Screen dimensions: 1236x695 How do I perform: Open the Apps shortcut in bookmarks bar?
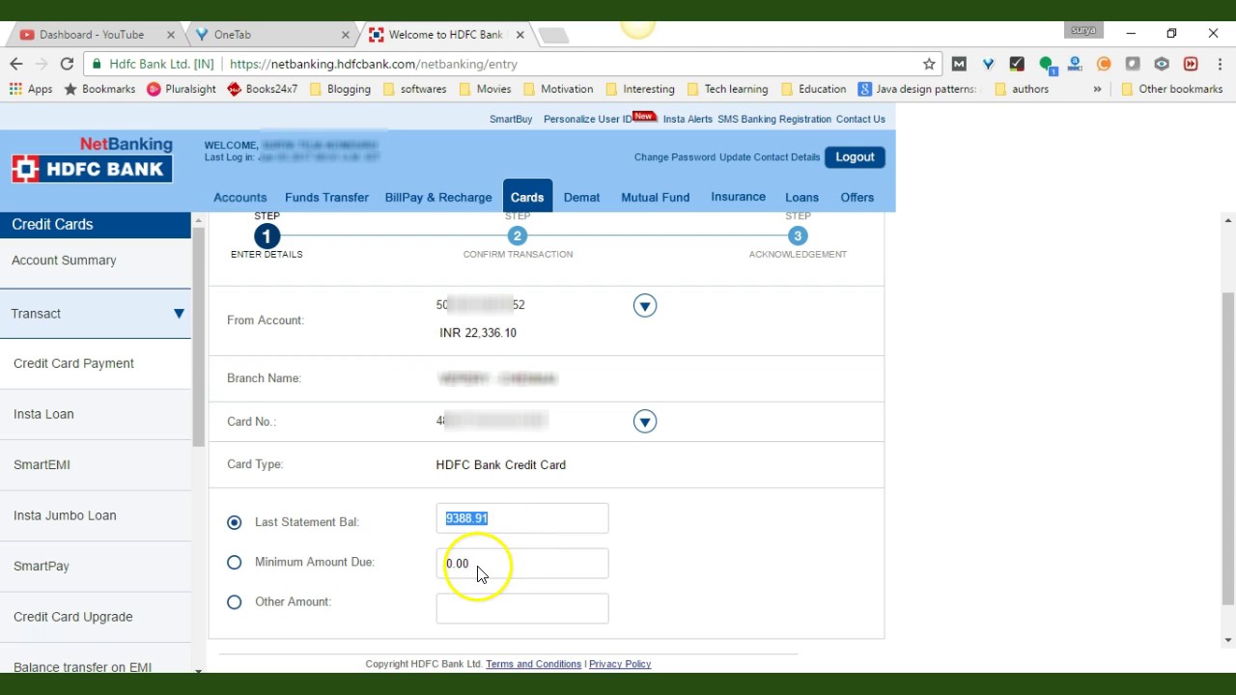click(x=31, y=89)
